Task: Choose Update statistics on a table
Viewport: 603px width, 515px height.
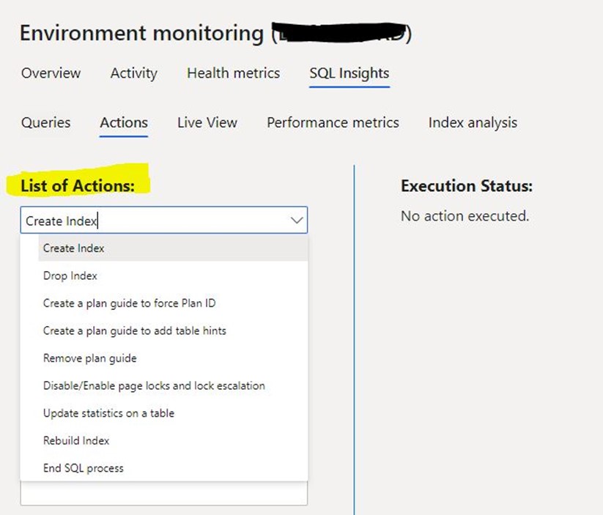Action: pyautogui.click(x=108, y=413)
